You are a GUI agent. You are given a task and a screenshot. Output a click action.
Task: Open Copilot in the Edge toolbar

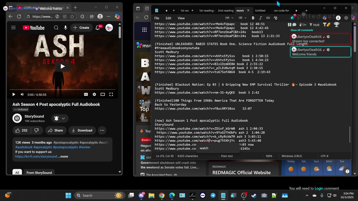point(117,16)
